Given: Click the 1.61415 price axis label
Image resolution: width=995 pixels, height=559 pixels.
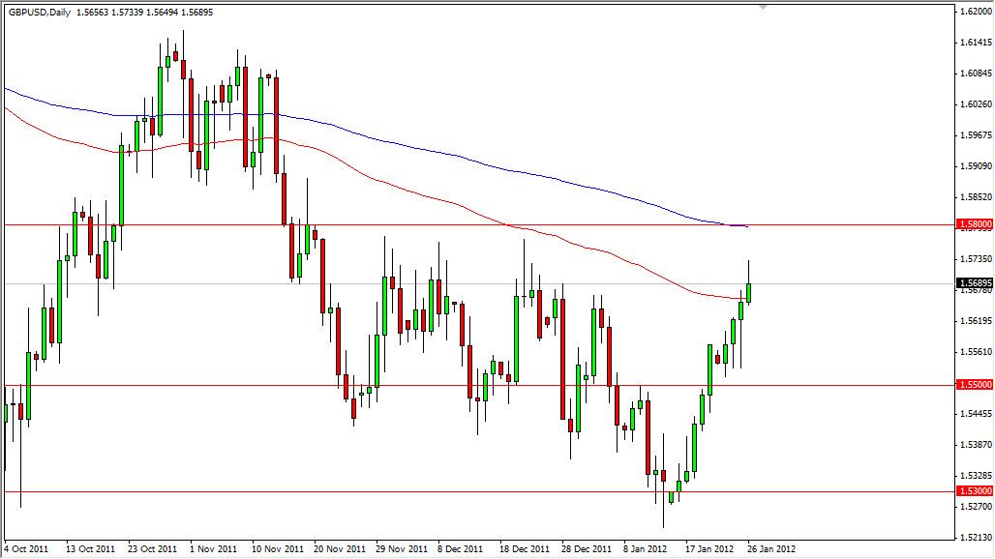Looking at the screenshot, I should pos(976,43).
